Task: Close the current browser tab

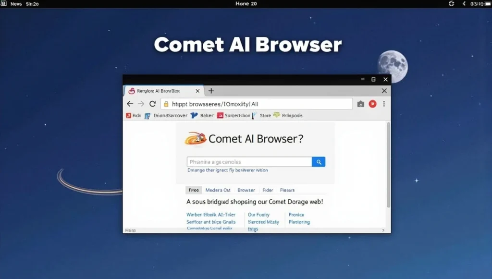Action: coord(197,91)
